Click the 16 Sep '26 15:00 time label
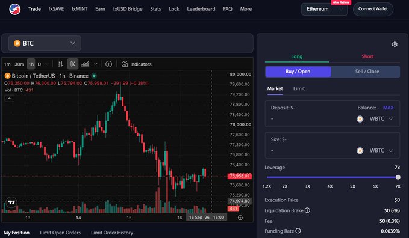This screenshot has height=238, width=409. (x=207, y=218)
